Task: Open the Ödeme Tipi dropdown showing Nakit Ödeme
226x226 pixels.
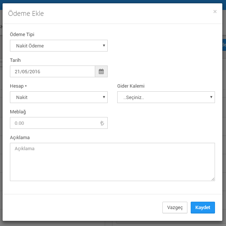Action: click(59, 46)
